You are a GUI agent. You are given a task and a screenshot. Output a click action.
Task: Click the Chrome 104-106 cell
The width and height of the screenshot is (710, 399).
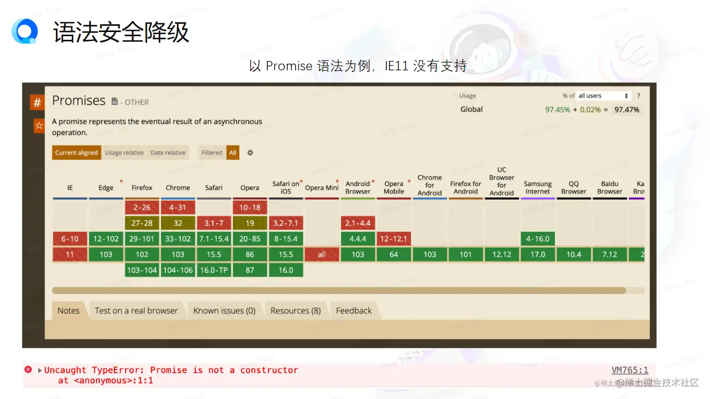(178, 270)
